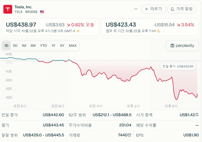The image size is (202, 142).
Task: Switch chart to 1Y range
Action: click(54, 46)
